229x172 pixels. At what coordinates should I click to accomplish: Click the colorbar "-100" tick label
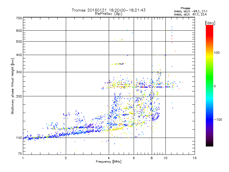coord(218,120)
